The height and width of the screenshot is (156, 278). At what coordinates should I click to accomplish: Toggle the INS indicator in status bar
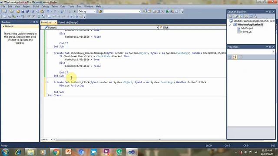pyautogui.click(x=273, y=146)
